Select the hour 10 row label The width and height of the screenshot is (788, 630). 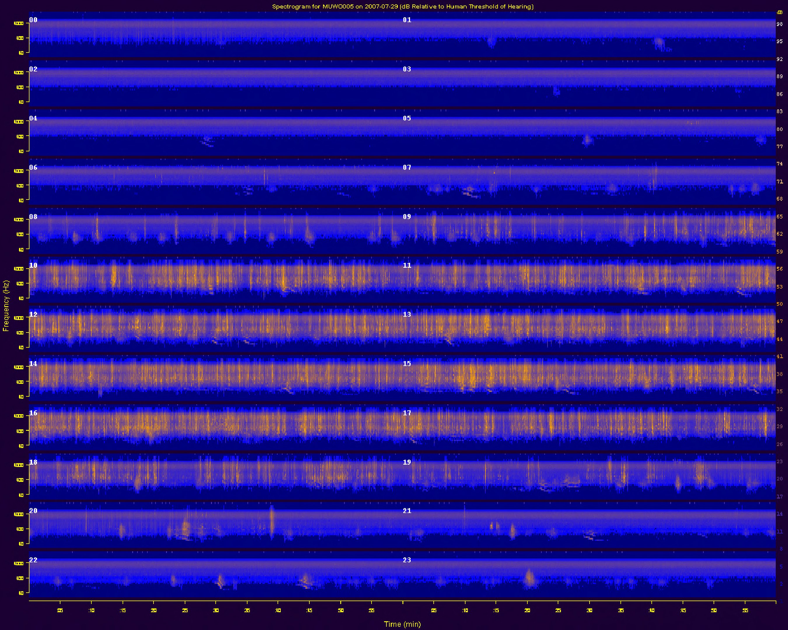[33, 265]
